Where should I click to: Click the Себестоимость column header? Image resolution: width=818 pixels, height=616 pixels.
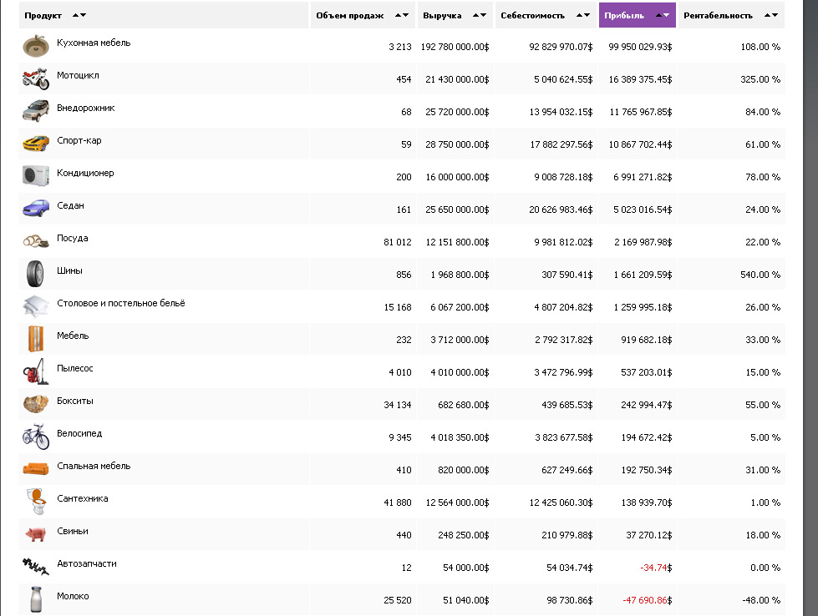(x=532, y=16)
